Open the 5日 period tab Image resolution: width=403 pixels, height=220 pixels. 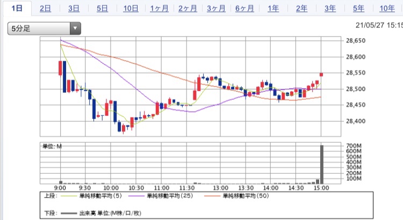102,9
